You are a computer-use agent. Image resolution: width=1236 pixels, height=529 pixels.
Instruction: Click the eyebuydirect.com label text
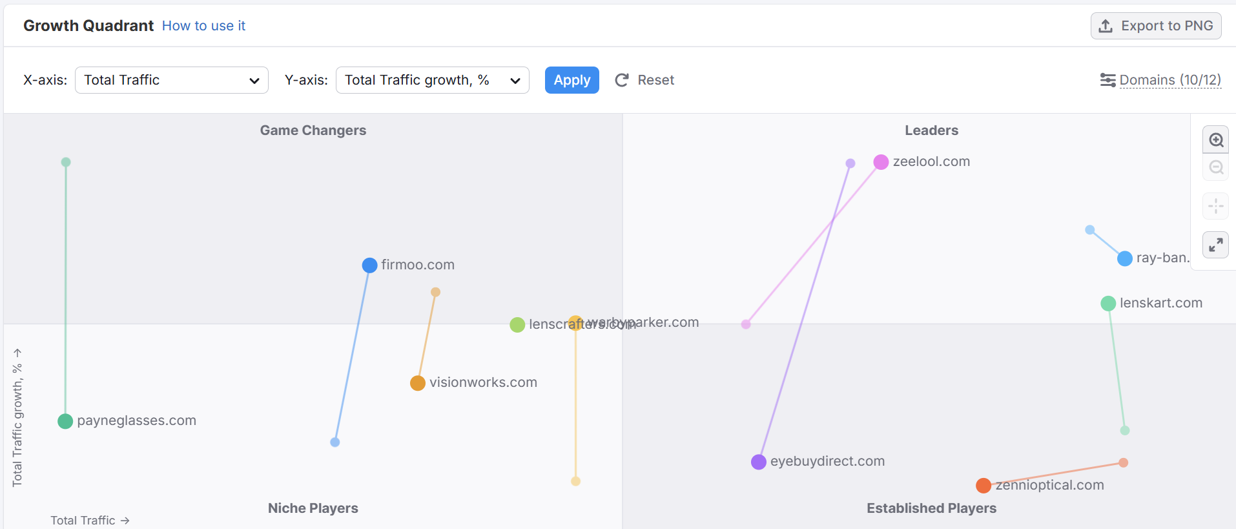click(827, 461)
